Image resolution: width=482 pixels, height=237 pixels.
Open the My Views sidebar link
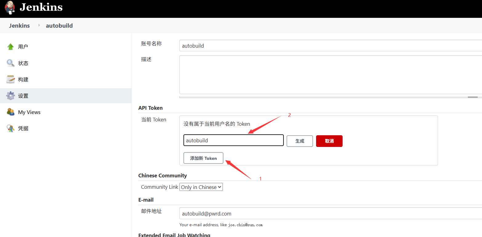(x=29, y=112)
